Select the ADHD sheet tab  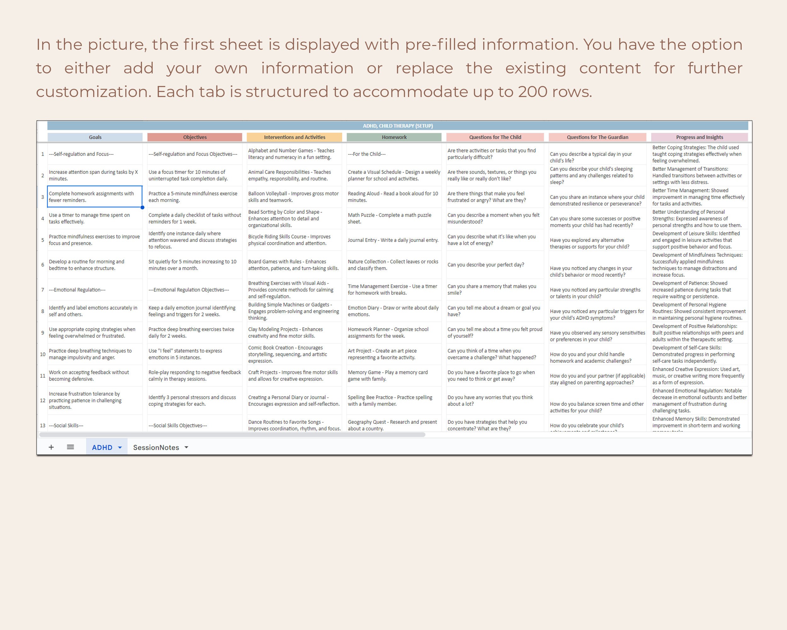click(x=103, y=447)
